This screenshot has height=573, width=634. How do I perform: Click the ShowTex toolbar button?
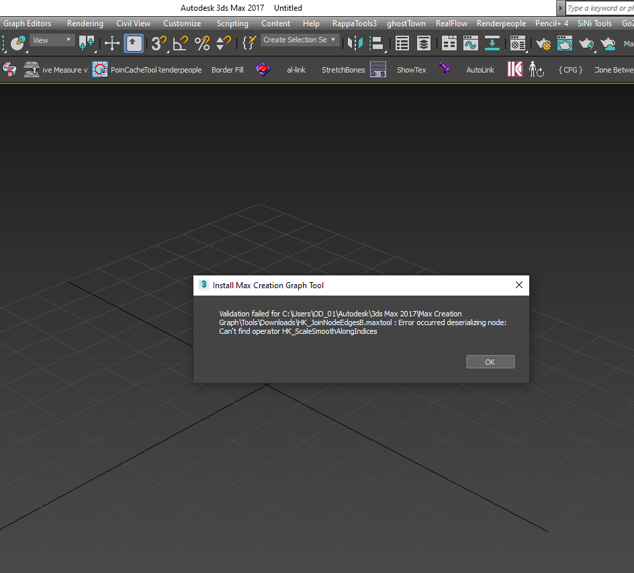click(411, 70)
